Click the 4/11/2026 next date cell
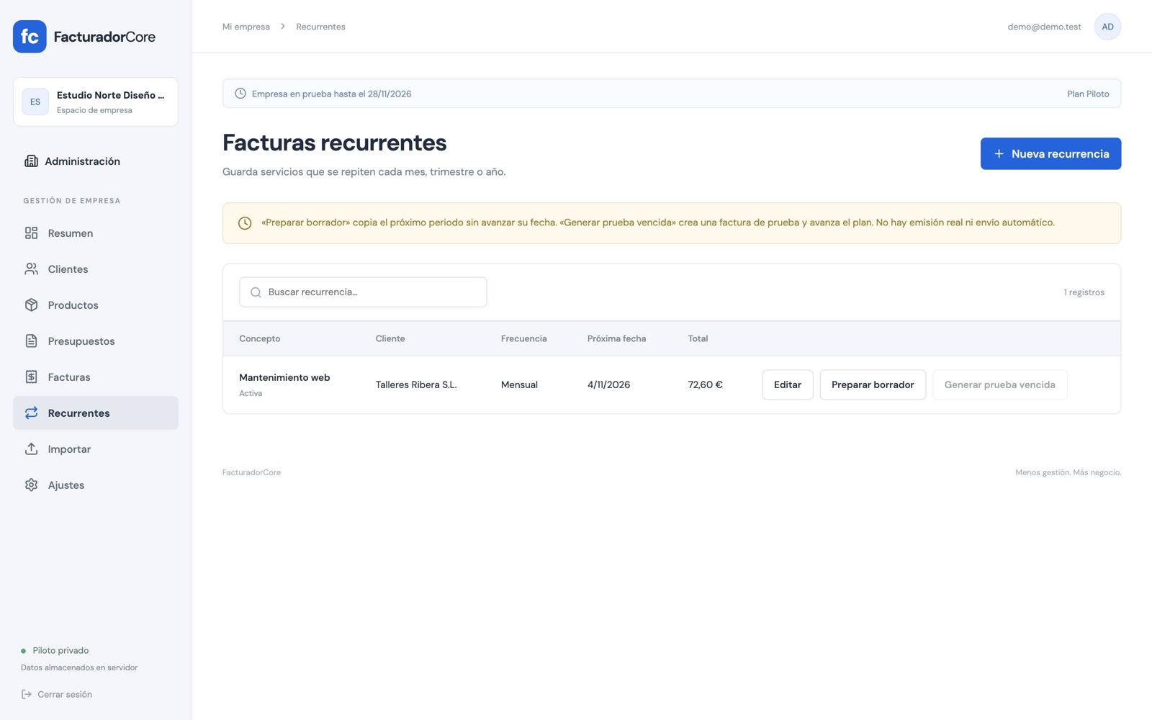This screenshot has height=720, width=1152. 608,385
